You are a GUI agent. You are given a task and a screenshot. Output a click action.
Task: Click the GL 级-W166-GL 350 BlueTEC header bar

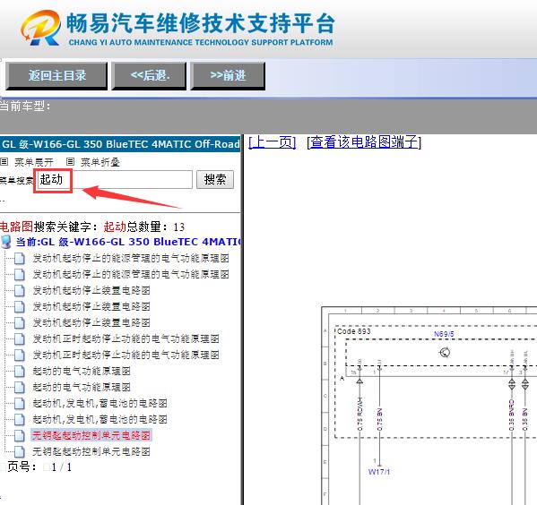120,144
